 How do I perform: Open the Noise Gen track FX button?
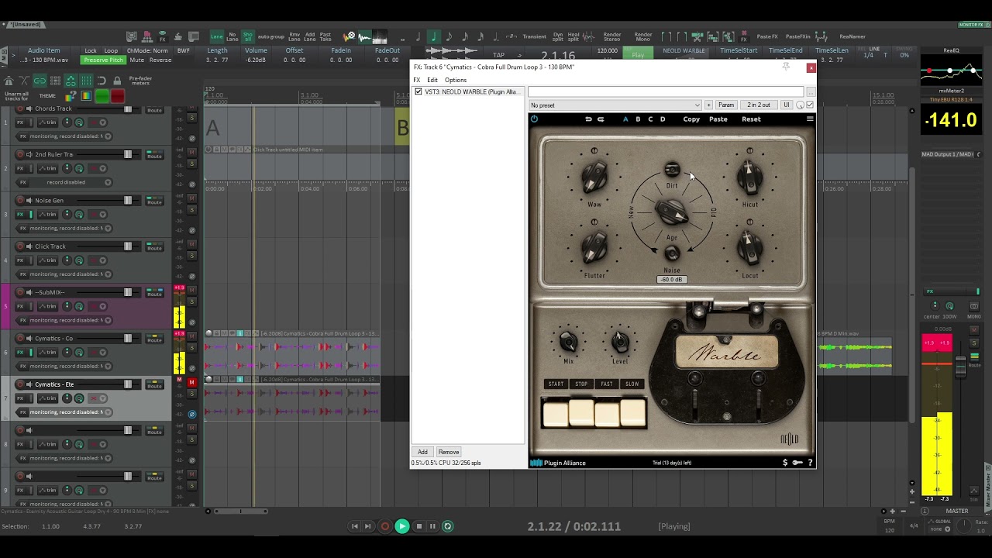[20, 214]
